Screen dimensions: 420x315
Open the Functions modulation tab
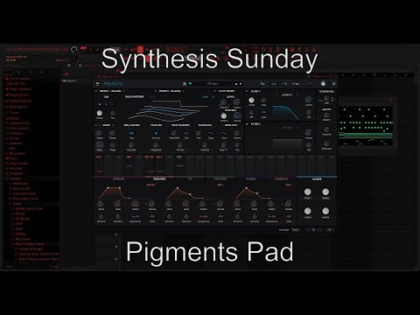[220, 178]
